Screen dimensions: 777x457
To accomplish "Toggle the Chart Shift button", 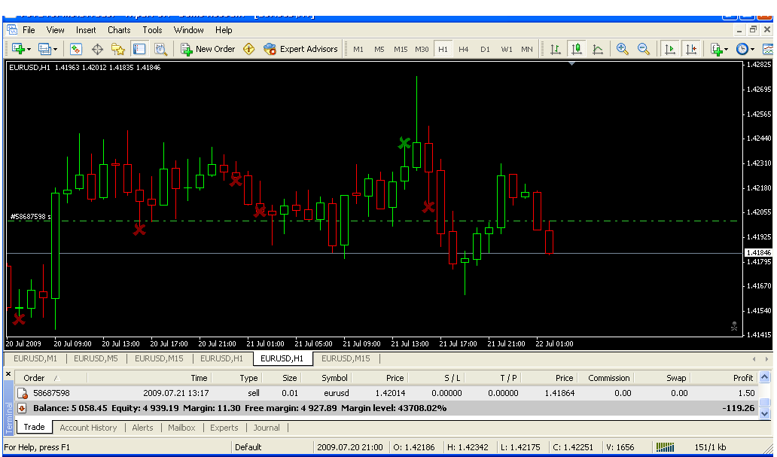I will [x=690, y=49].
